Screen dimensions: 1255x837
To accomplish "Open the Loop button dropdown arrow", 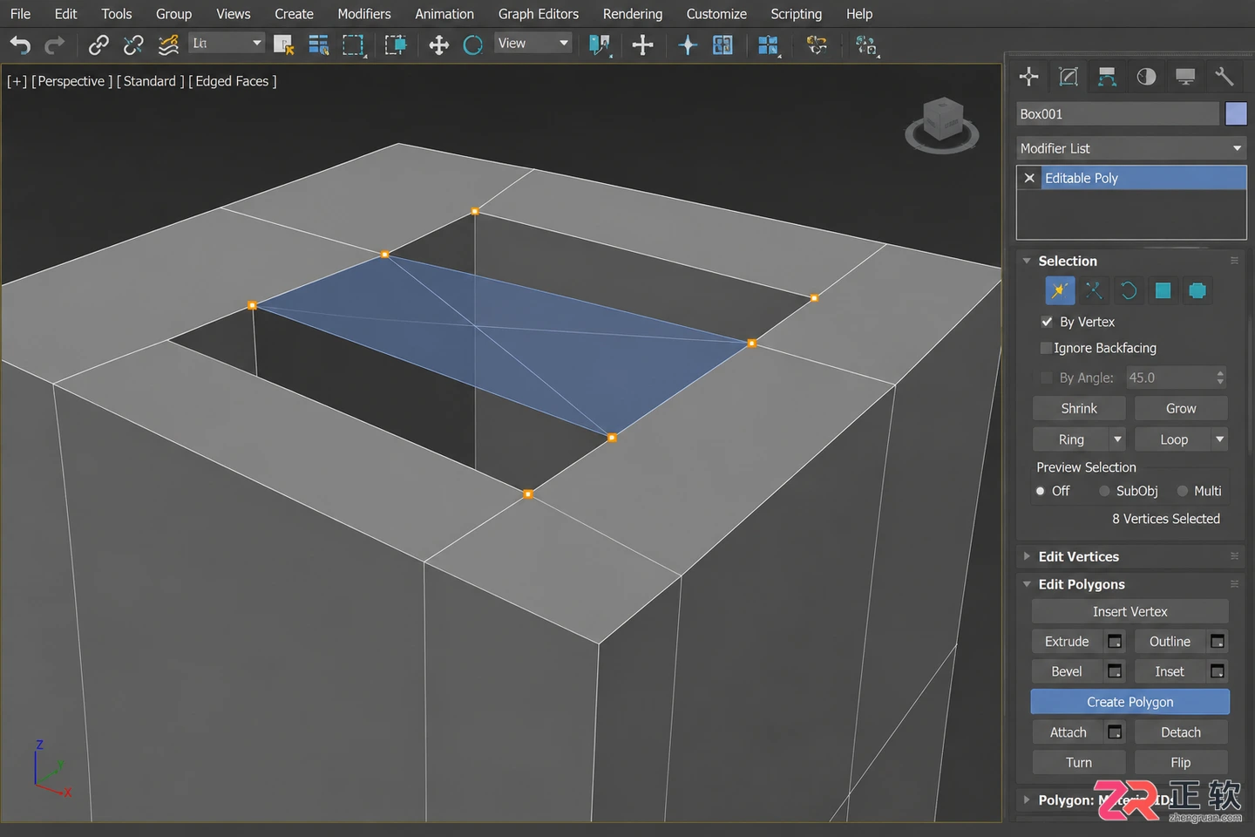I will [1220, 439].
